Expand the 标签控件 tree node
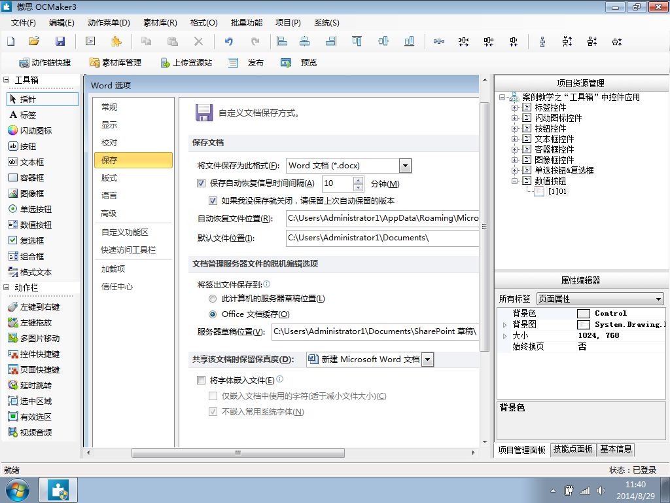The image size is (670, 503). tap(514, 108)
